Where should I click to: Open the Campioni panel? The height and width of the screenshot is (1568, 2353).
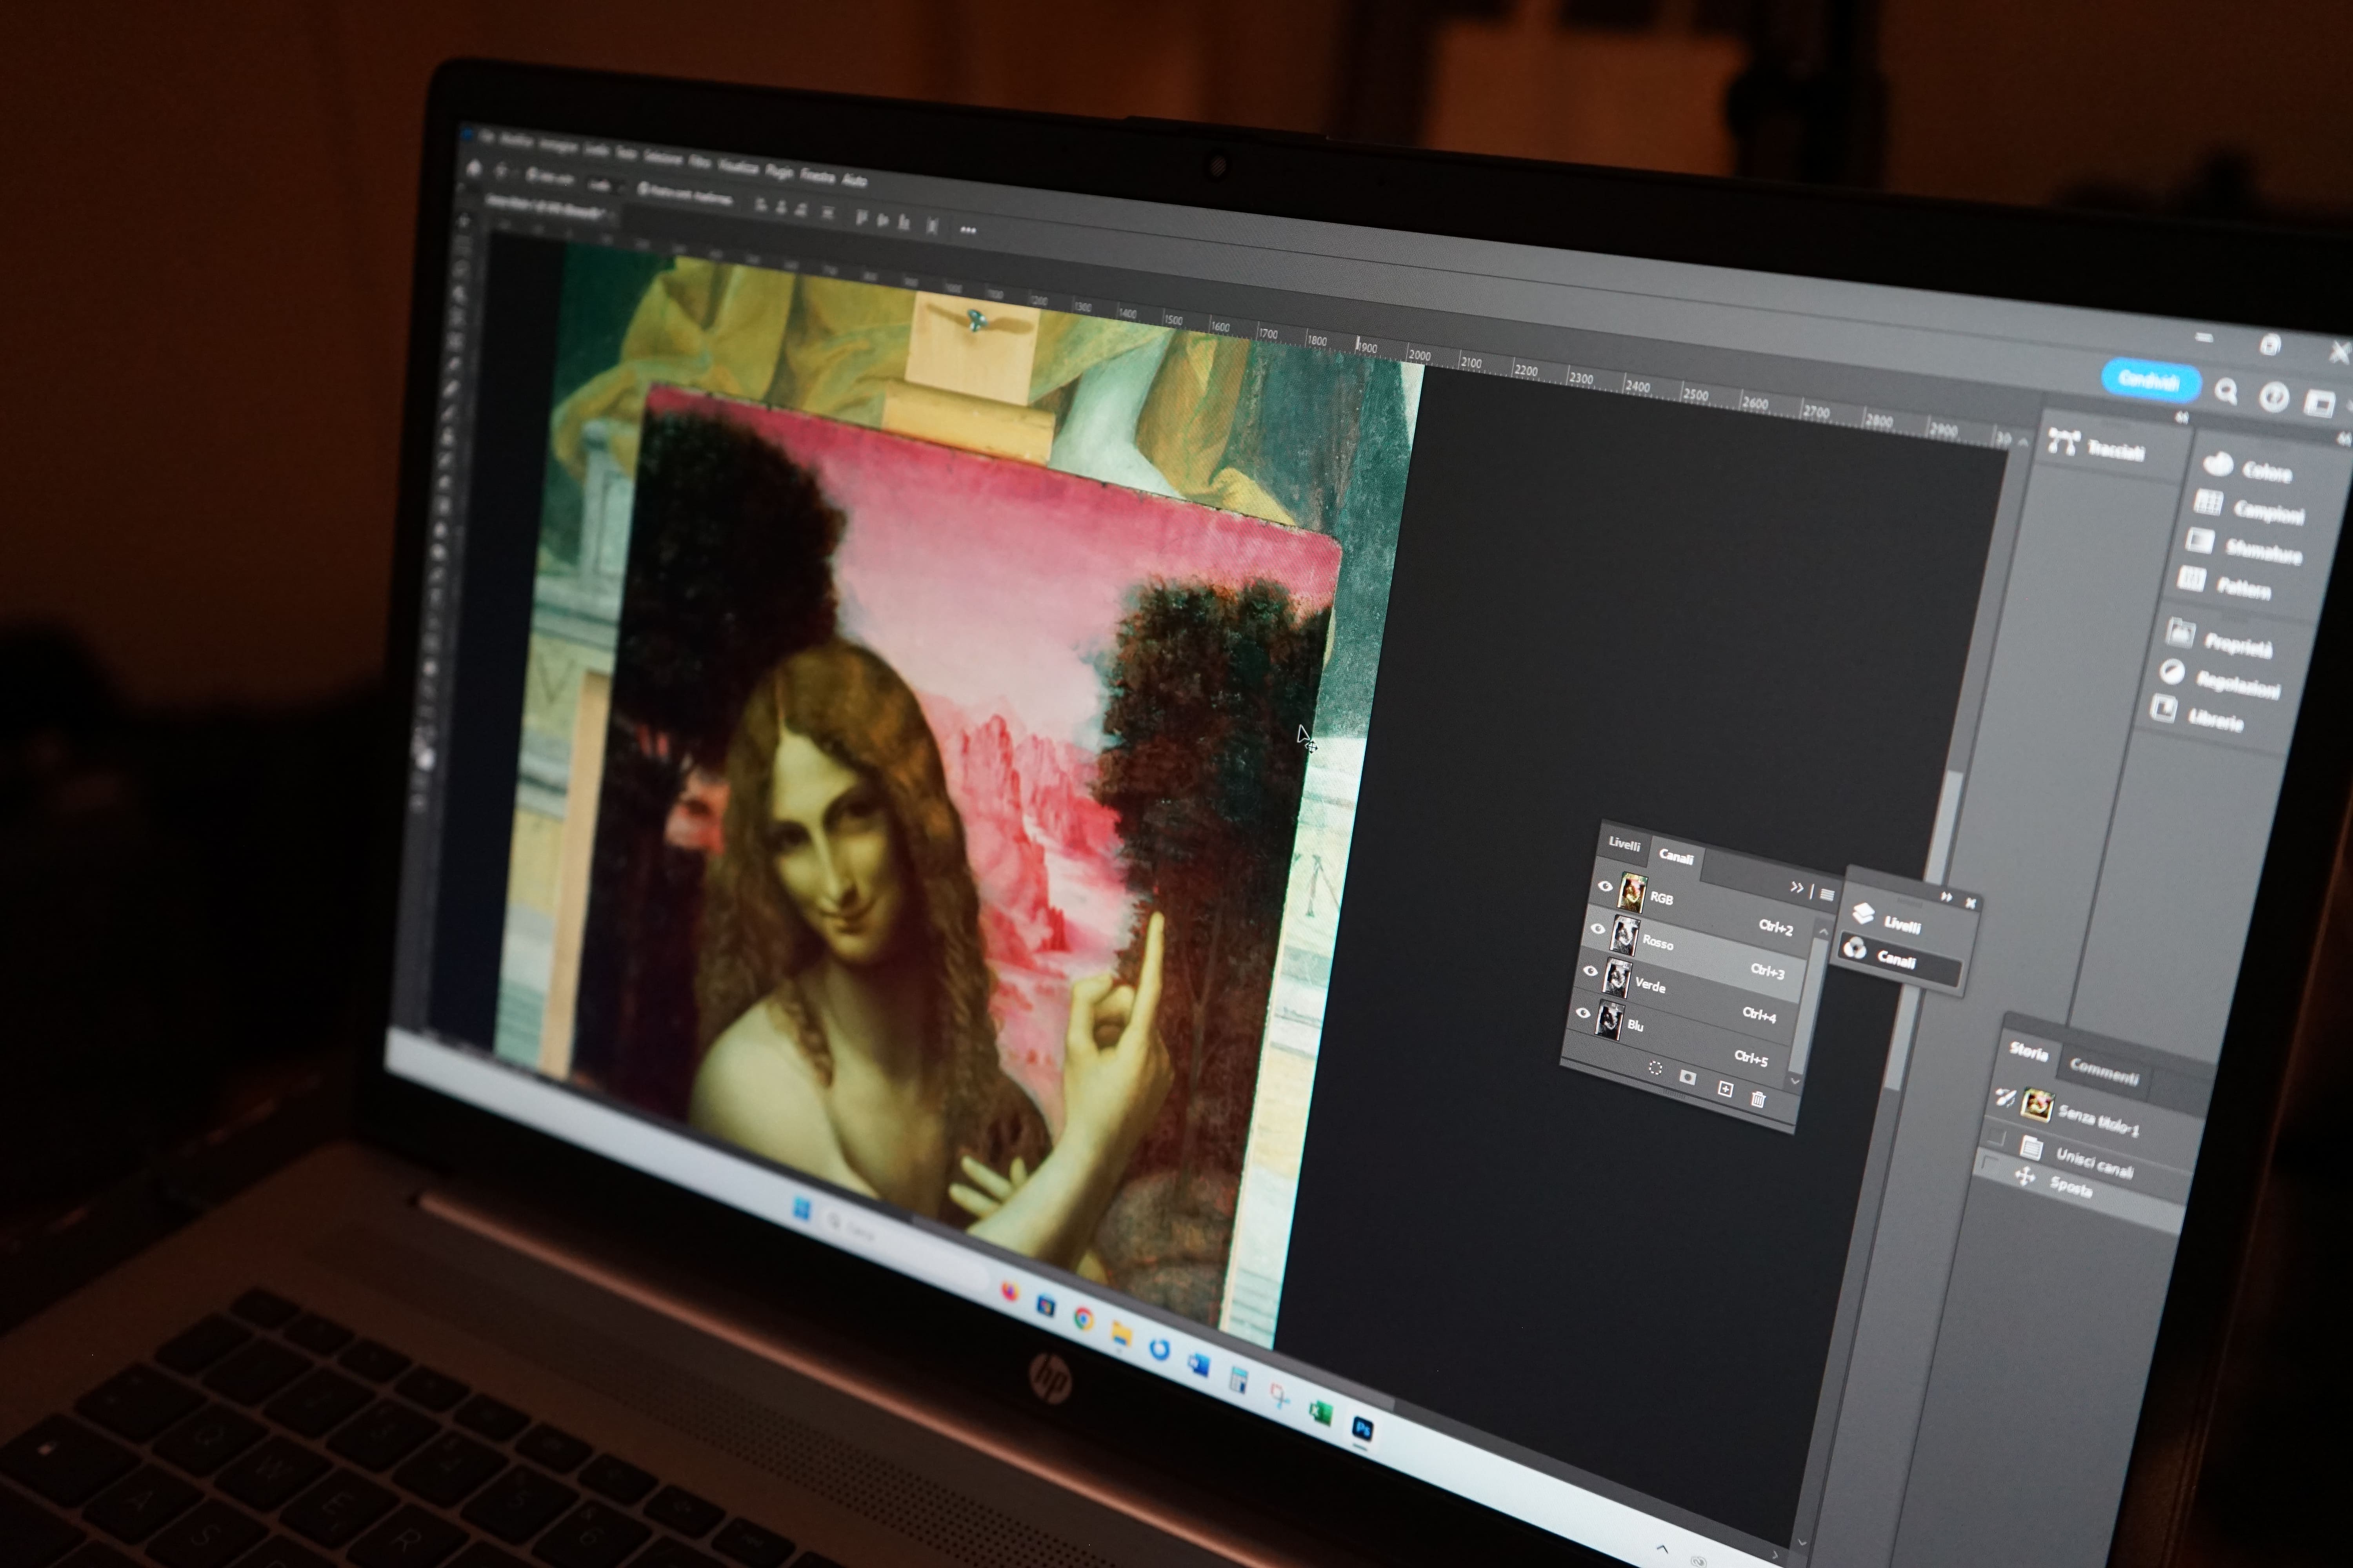(2249, 508)
